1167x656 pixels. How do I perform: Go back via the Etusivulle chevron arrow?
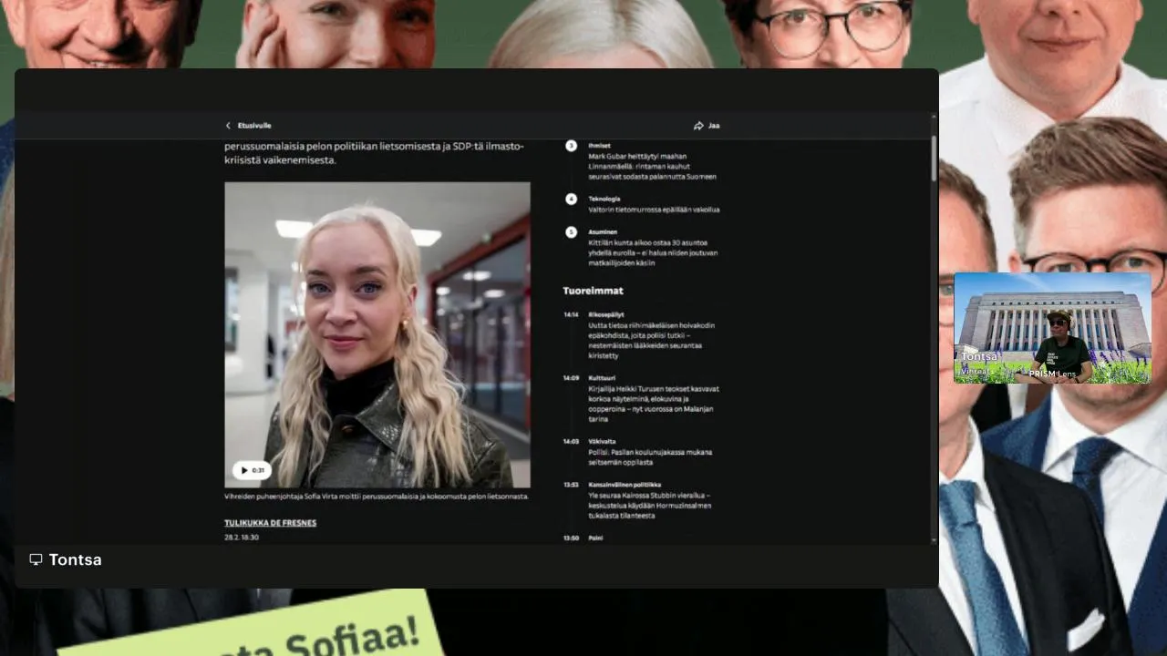coord(228,126)
